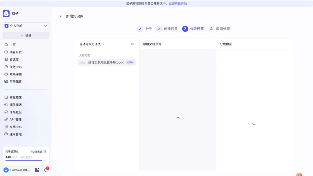Click the 创建设置 step

point(167,29)
